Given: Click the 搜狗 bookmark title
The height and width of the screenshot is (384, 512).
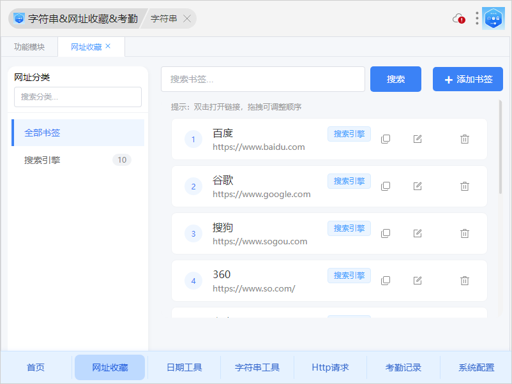Looking at the screenshot, I should tap(223, 227).
